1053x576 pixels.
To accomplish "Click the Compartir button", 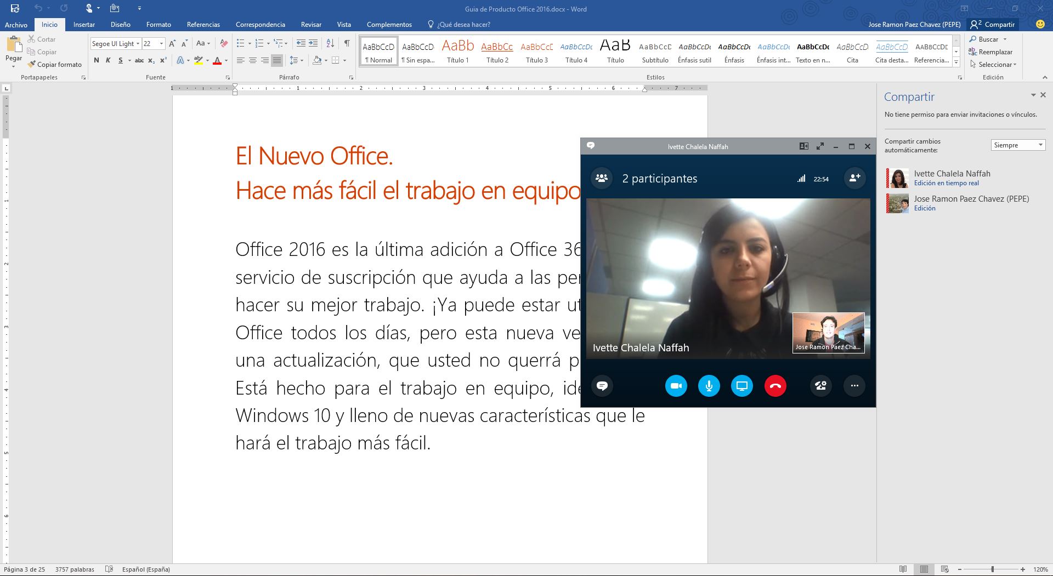I will pyautogui.click(x=993, y=24).
